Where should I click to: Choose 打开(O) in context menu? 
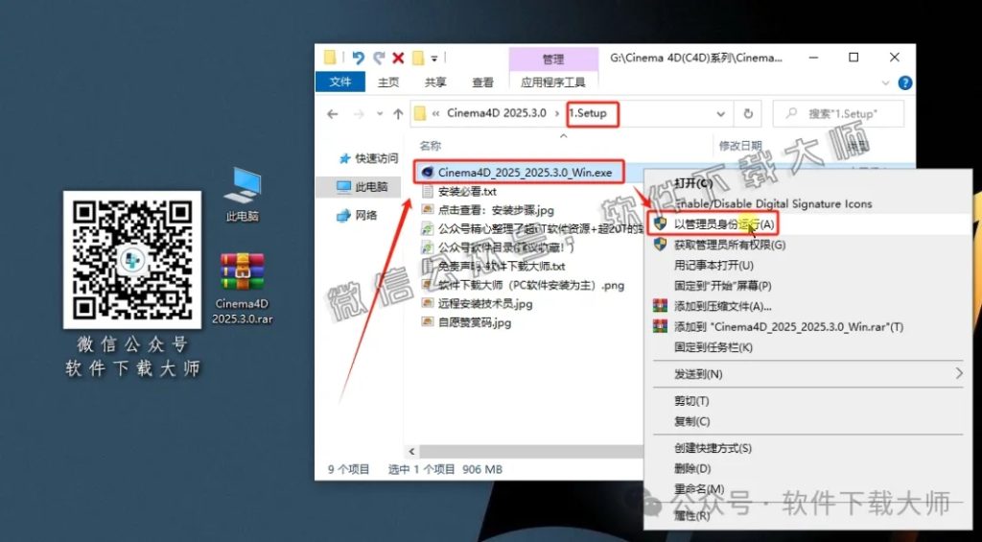(807, 183)
